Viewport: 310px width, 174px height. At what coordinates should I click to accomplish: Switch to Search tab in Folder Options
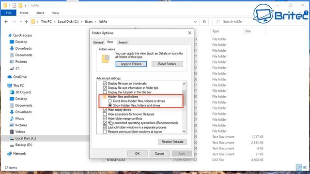pos(123,42)
